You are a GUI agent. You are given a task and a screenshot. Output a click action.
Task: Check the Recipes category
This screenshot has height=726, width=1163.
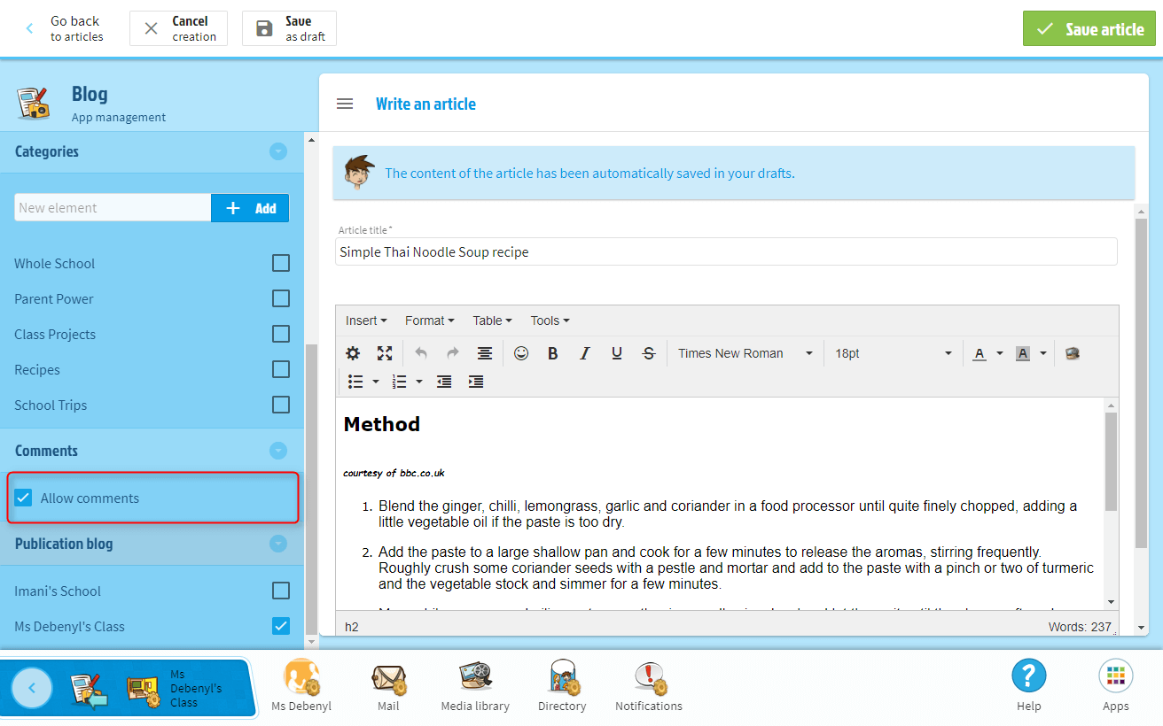[x=281, y=369]
